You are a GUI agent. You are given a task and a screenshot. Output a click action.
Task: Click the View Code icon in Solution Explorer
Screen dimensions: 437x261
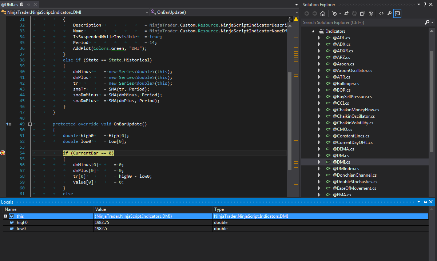coord(381,13)
